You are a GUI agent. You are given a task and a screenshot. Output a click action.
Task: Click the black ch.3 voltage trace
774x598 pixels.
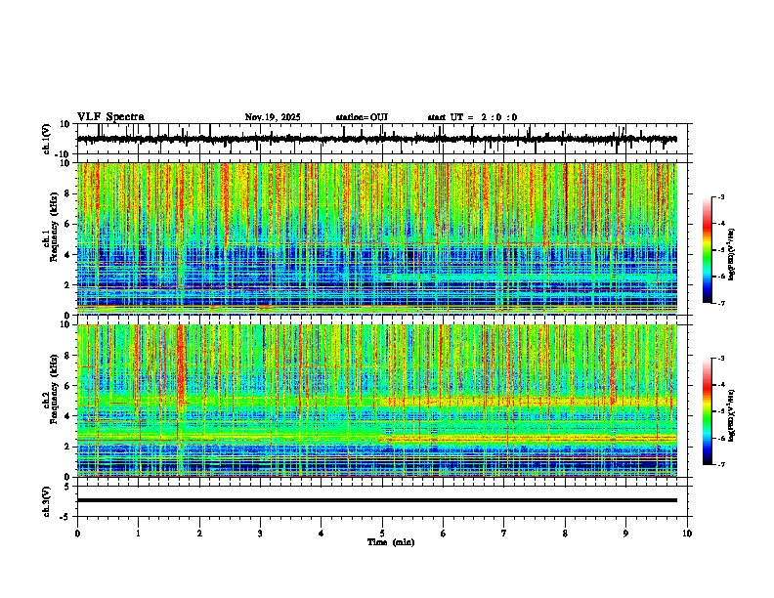tap(376, 500)
